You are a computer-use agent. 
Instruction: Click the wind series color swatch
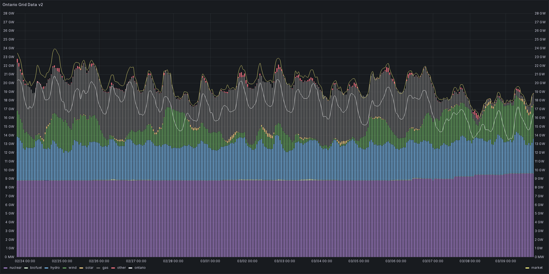point(64,268)
